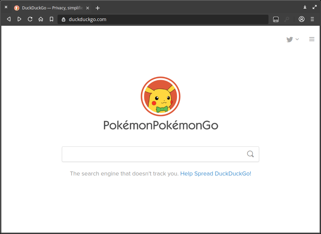Image resolution: width=321 pixels, height=234 pixels.
Task: Click the forward navigation arrow
Action: click(19, 19)
